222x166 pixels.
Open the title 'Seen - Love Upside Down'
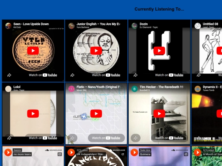click(31, 24)
